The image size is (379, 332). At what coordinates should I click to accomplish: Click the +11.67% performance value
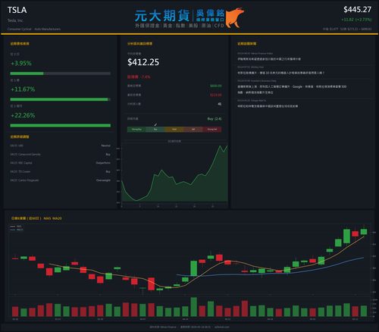23,89
